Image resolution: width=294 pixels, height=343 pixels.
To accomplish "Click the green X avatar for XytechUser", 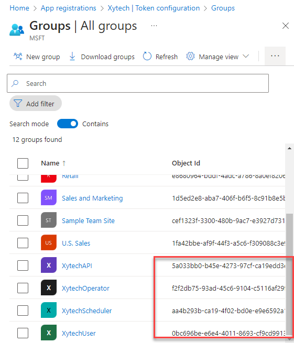I will coord(49,333).
